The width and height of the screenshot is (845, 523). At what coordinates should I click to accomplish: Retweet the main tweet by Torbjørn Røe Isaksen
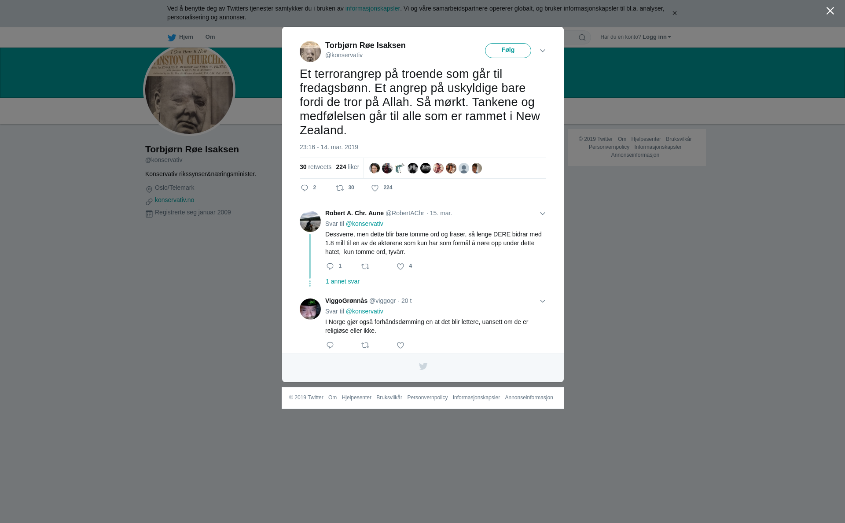pos(340,188)
